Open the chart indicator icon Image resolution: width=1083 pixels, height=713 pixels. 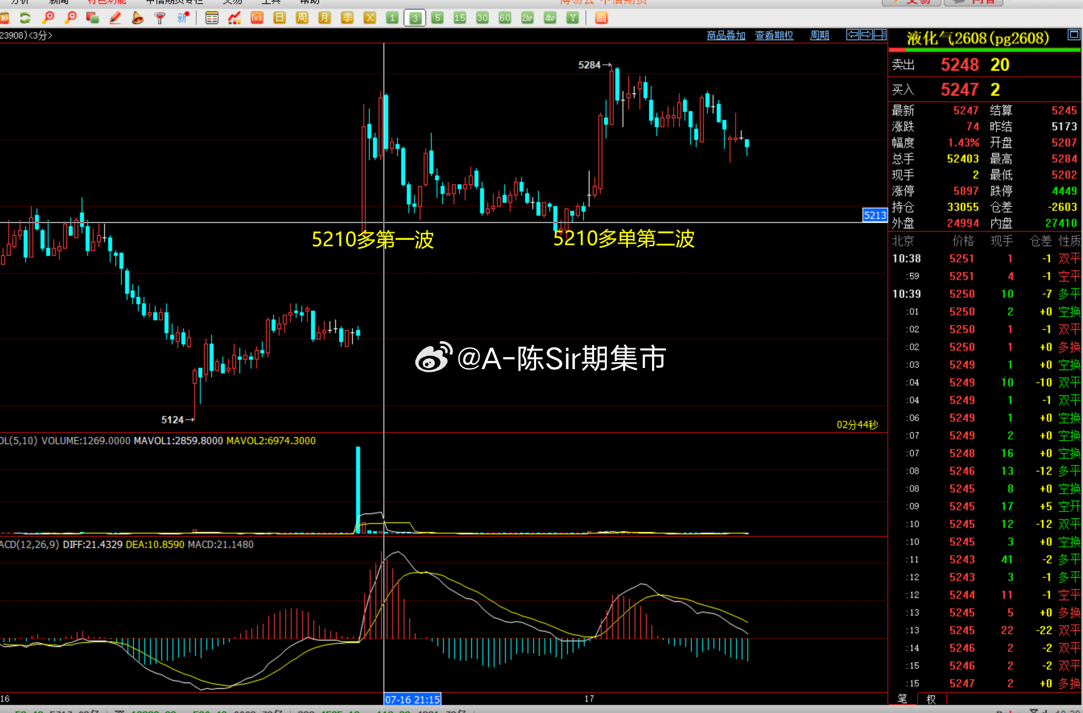(235, 18)
